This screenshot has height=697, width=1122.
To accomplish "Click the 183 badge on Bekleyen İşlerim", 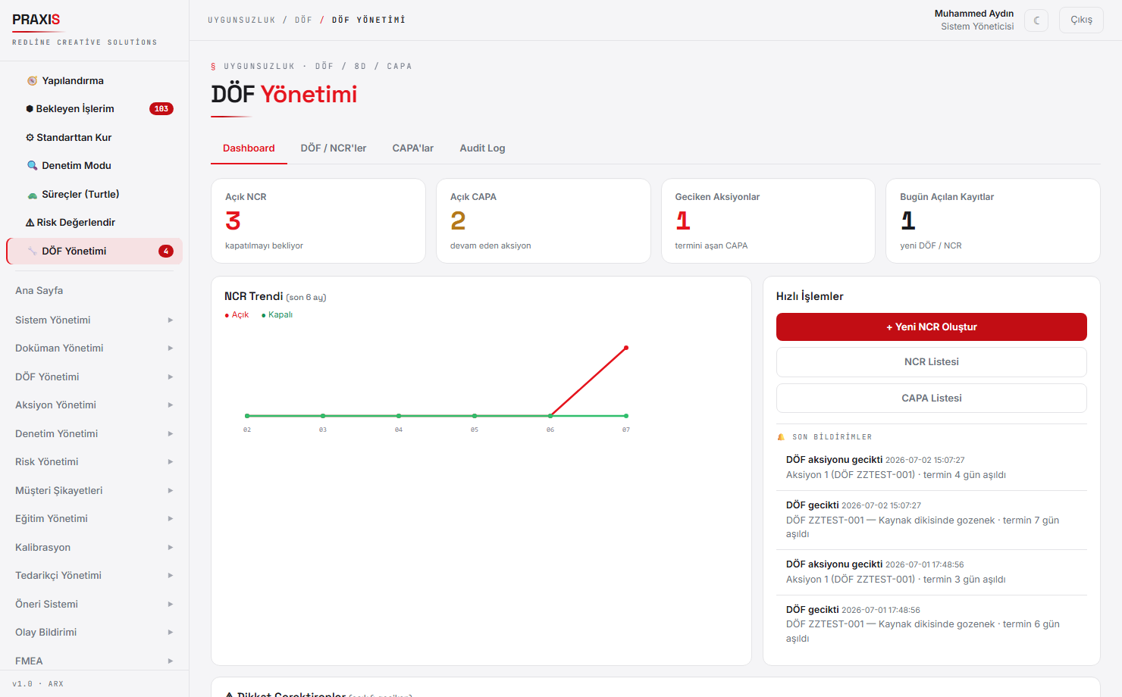I will tap(161, 109).
